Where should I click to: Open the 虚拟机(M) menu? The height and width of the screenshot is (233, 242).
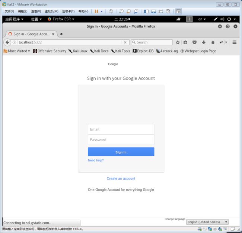pyautogui.click(x=51, y=12)
